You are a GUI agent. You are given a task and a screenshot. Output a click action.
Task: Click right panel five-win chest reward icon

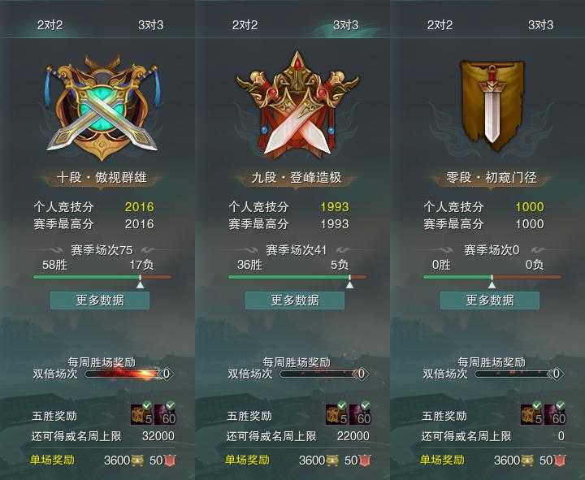point(531,414)
